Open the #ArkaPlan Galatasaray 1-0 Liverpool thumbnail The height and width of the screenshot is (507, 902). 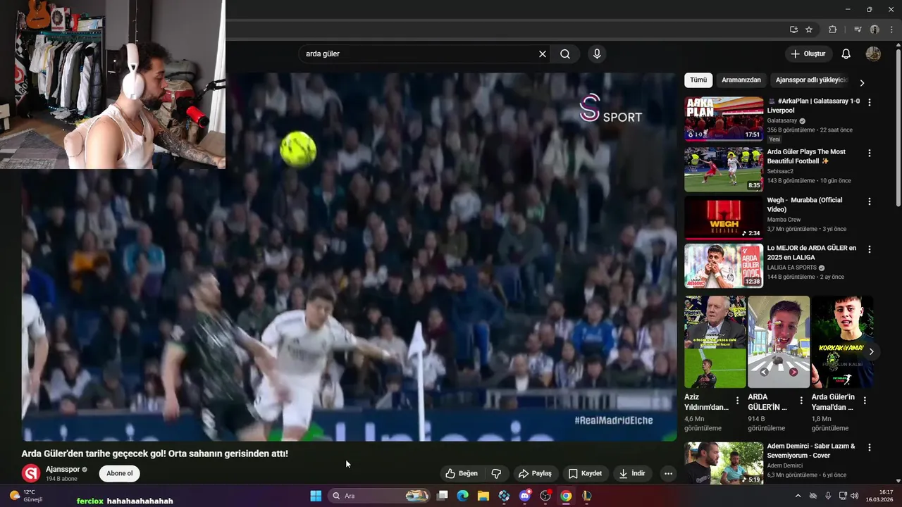[x=724, y=118]
